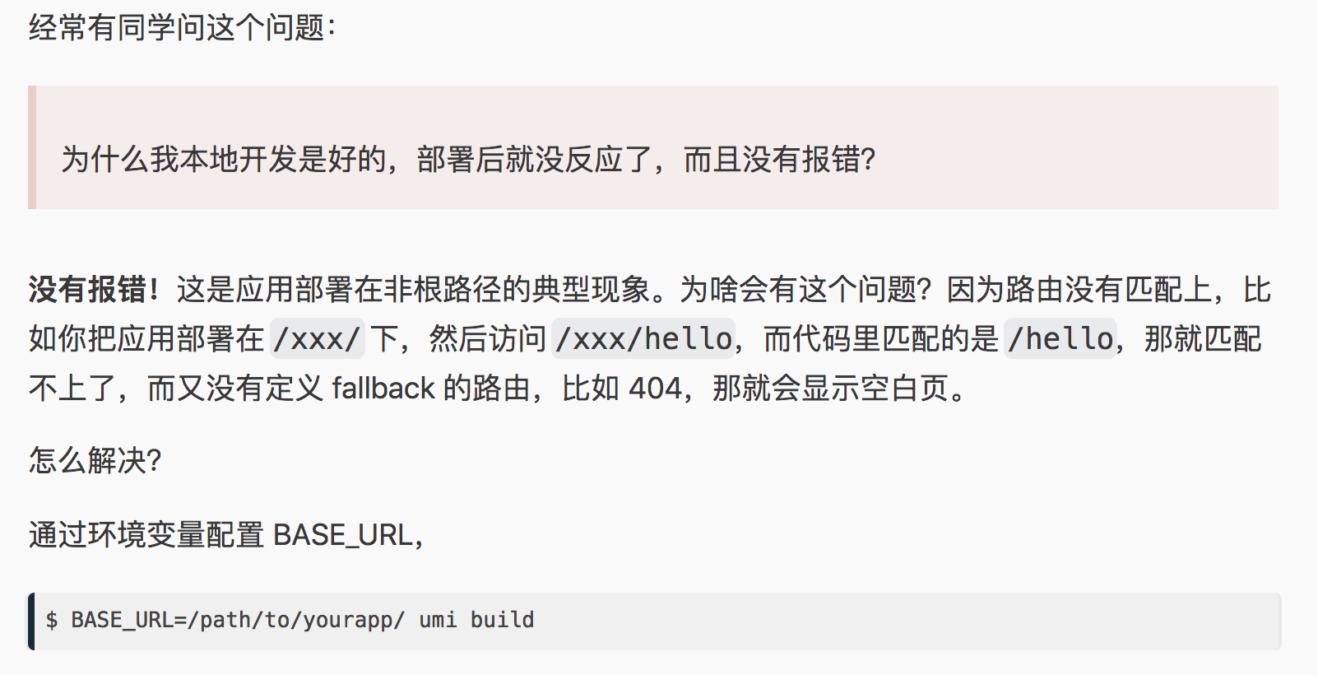The image size is (1318, 675).
Task: Click "umi build" in the code block
Action: (476, 620)
